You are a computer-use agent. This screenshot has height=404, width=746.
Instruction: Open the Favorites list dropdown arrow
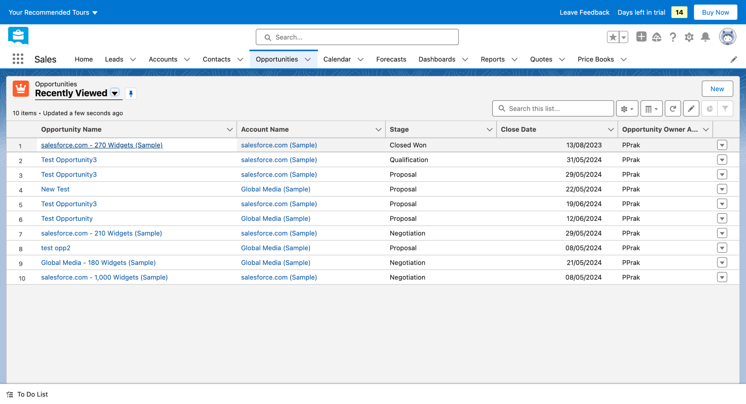pos(624,37)
